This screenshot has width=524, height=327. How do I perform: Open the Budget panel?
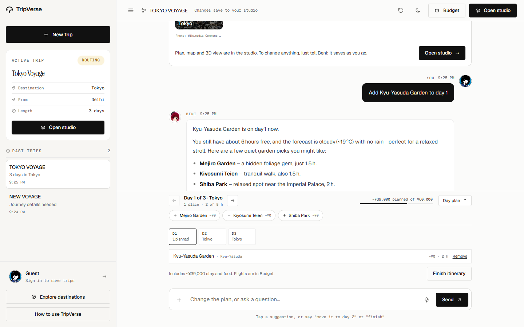(447, 11)
